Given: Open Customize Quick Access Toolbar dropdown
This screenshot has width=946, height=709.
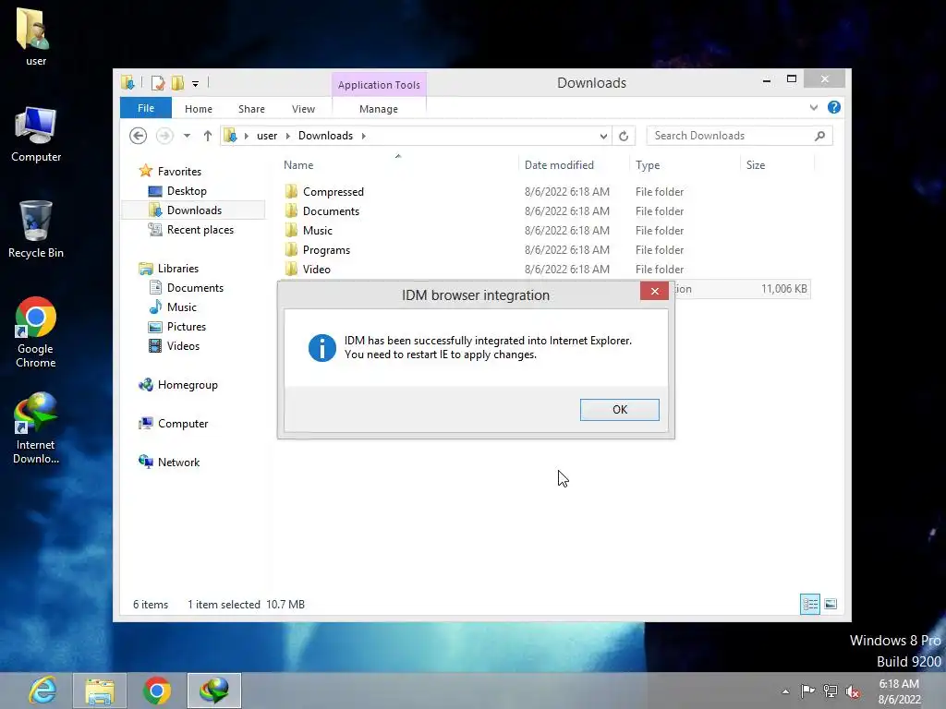Looking at the screenshot, I should tap(196, 84).
